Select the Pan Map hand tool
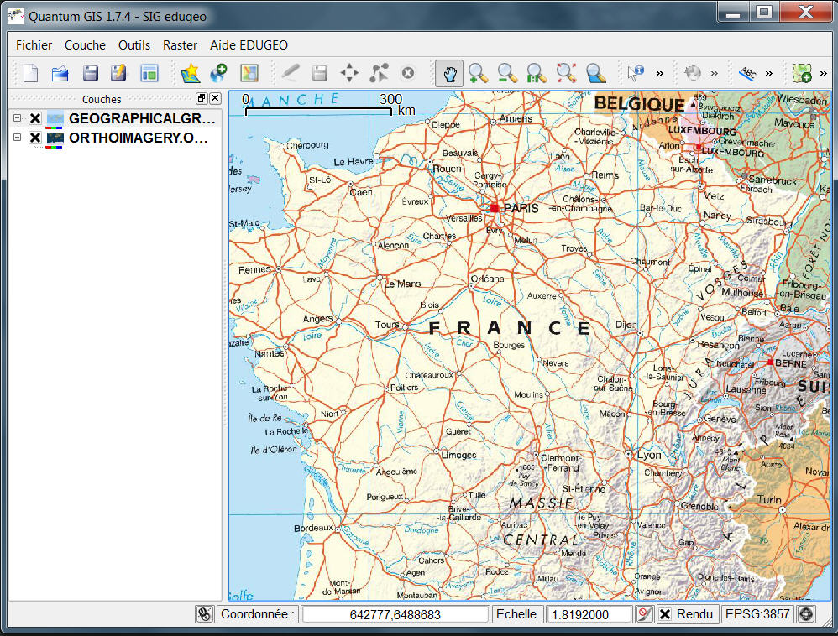The image size is (838, 636). pos(449,73)
